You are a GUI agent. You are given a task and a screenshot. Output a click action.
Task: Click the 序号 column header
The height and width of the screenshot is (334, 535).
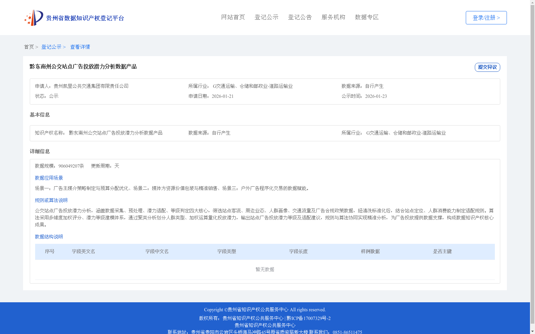tap(50, 252)
